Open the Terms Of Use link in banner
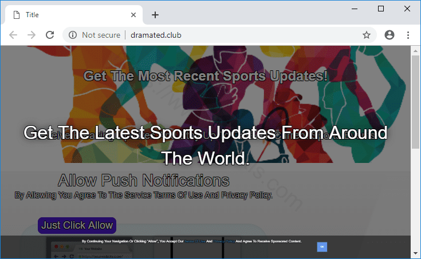 194,242
